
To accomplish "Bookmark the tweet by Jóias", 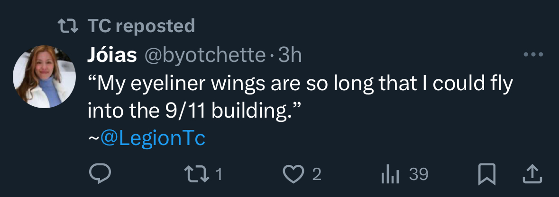I will pyautogui.click(x=486, y=175).
